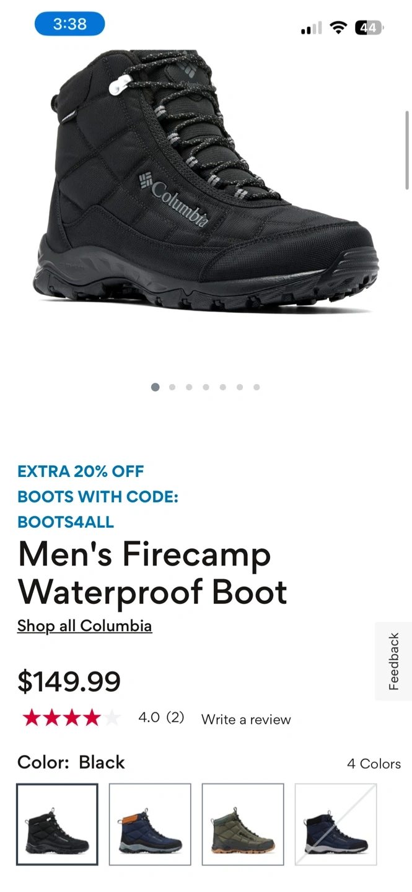Choose the Black boot color swatch
This screenshot has width=412, height=892.
point(57,824)
